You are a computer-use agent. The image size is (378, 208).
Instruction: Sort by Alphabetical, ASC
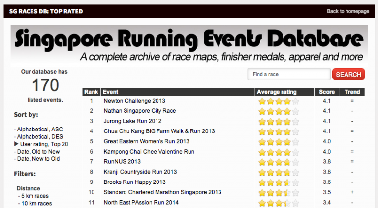(x=38, y=130)
